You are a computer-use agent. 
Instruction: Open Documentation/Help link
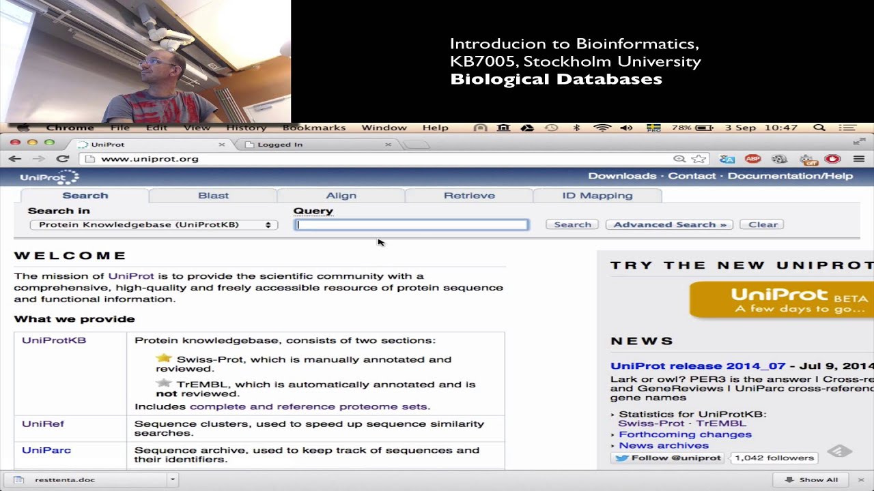click(x=790, y=176)
